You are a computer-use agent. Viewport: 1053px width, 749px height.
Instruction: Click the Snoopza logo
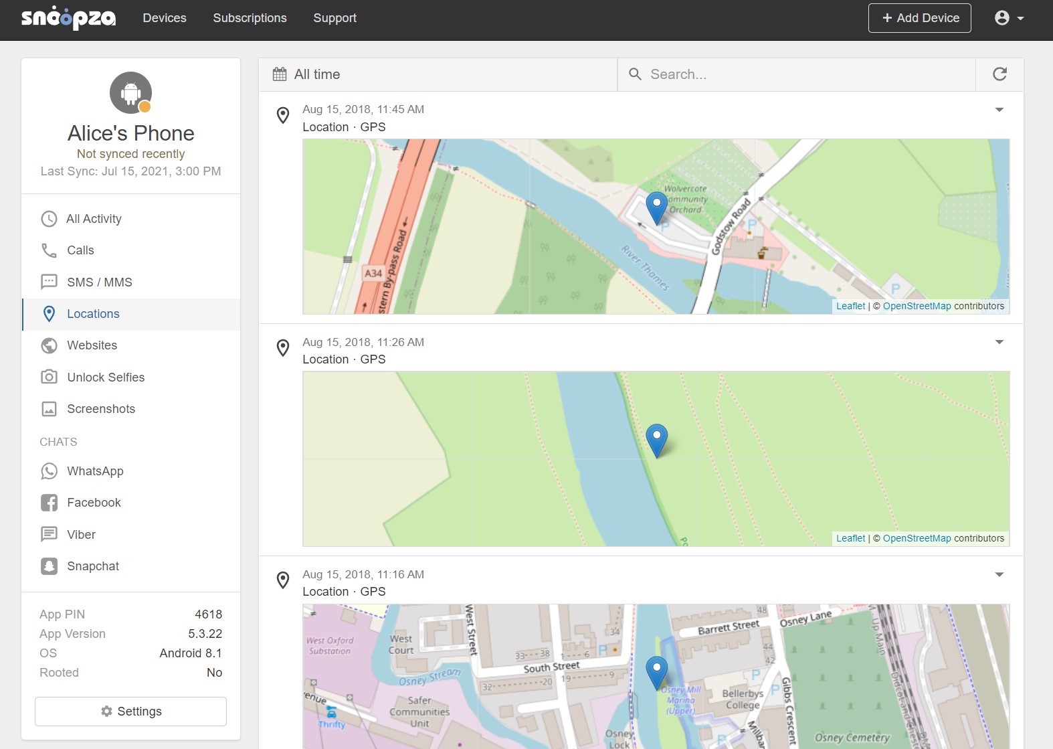68,18
